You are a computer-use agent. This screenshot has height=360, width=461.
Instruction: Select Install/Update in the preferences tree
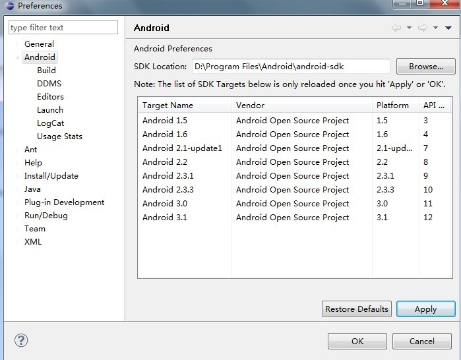click(51, 176)
